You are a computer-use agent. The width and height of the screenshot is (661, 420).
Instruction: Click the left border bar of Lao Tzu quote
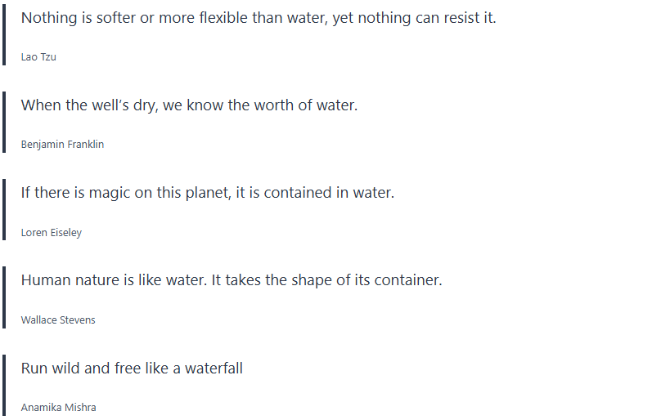4,36
